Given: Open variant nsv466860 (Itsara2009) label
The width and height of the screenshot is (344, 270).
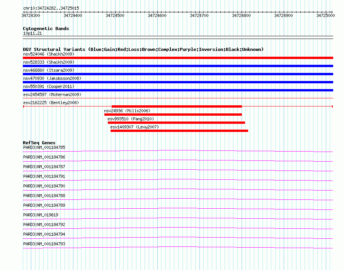Looking at the screenshot, I should (x=49, y=70).
